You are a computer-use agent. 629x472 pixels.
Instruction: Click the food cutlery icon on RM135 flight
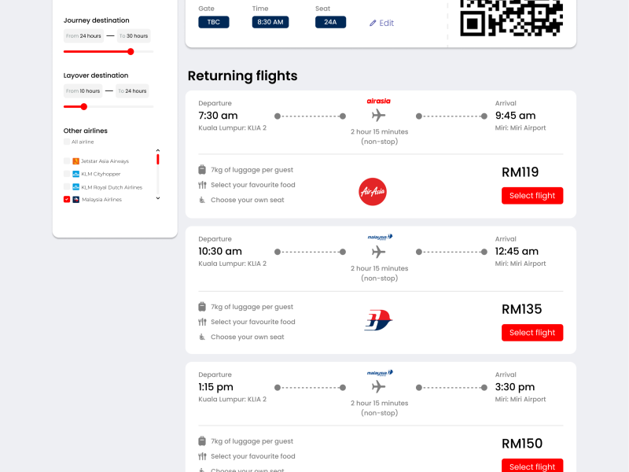pos(202,322)
